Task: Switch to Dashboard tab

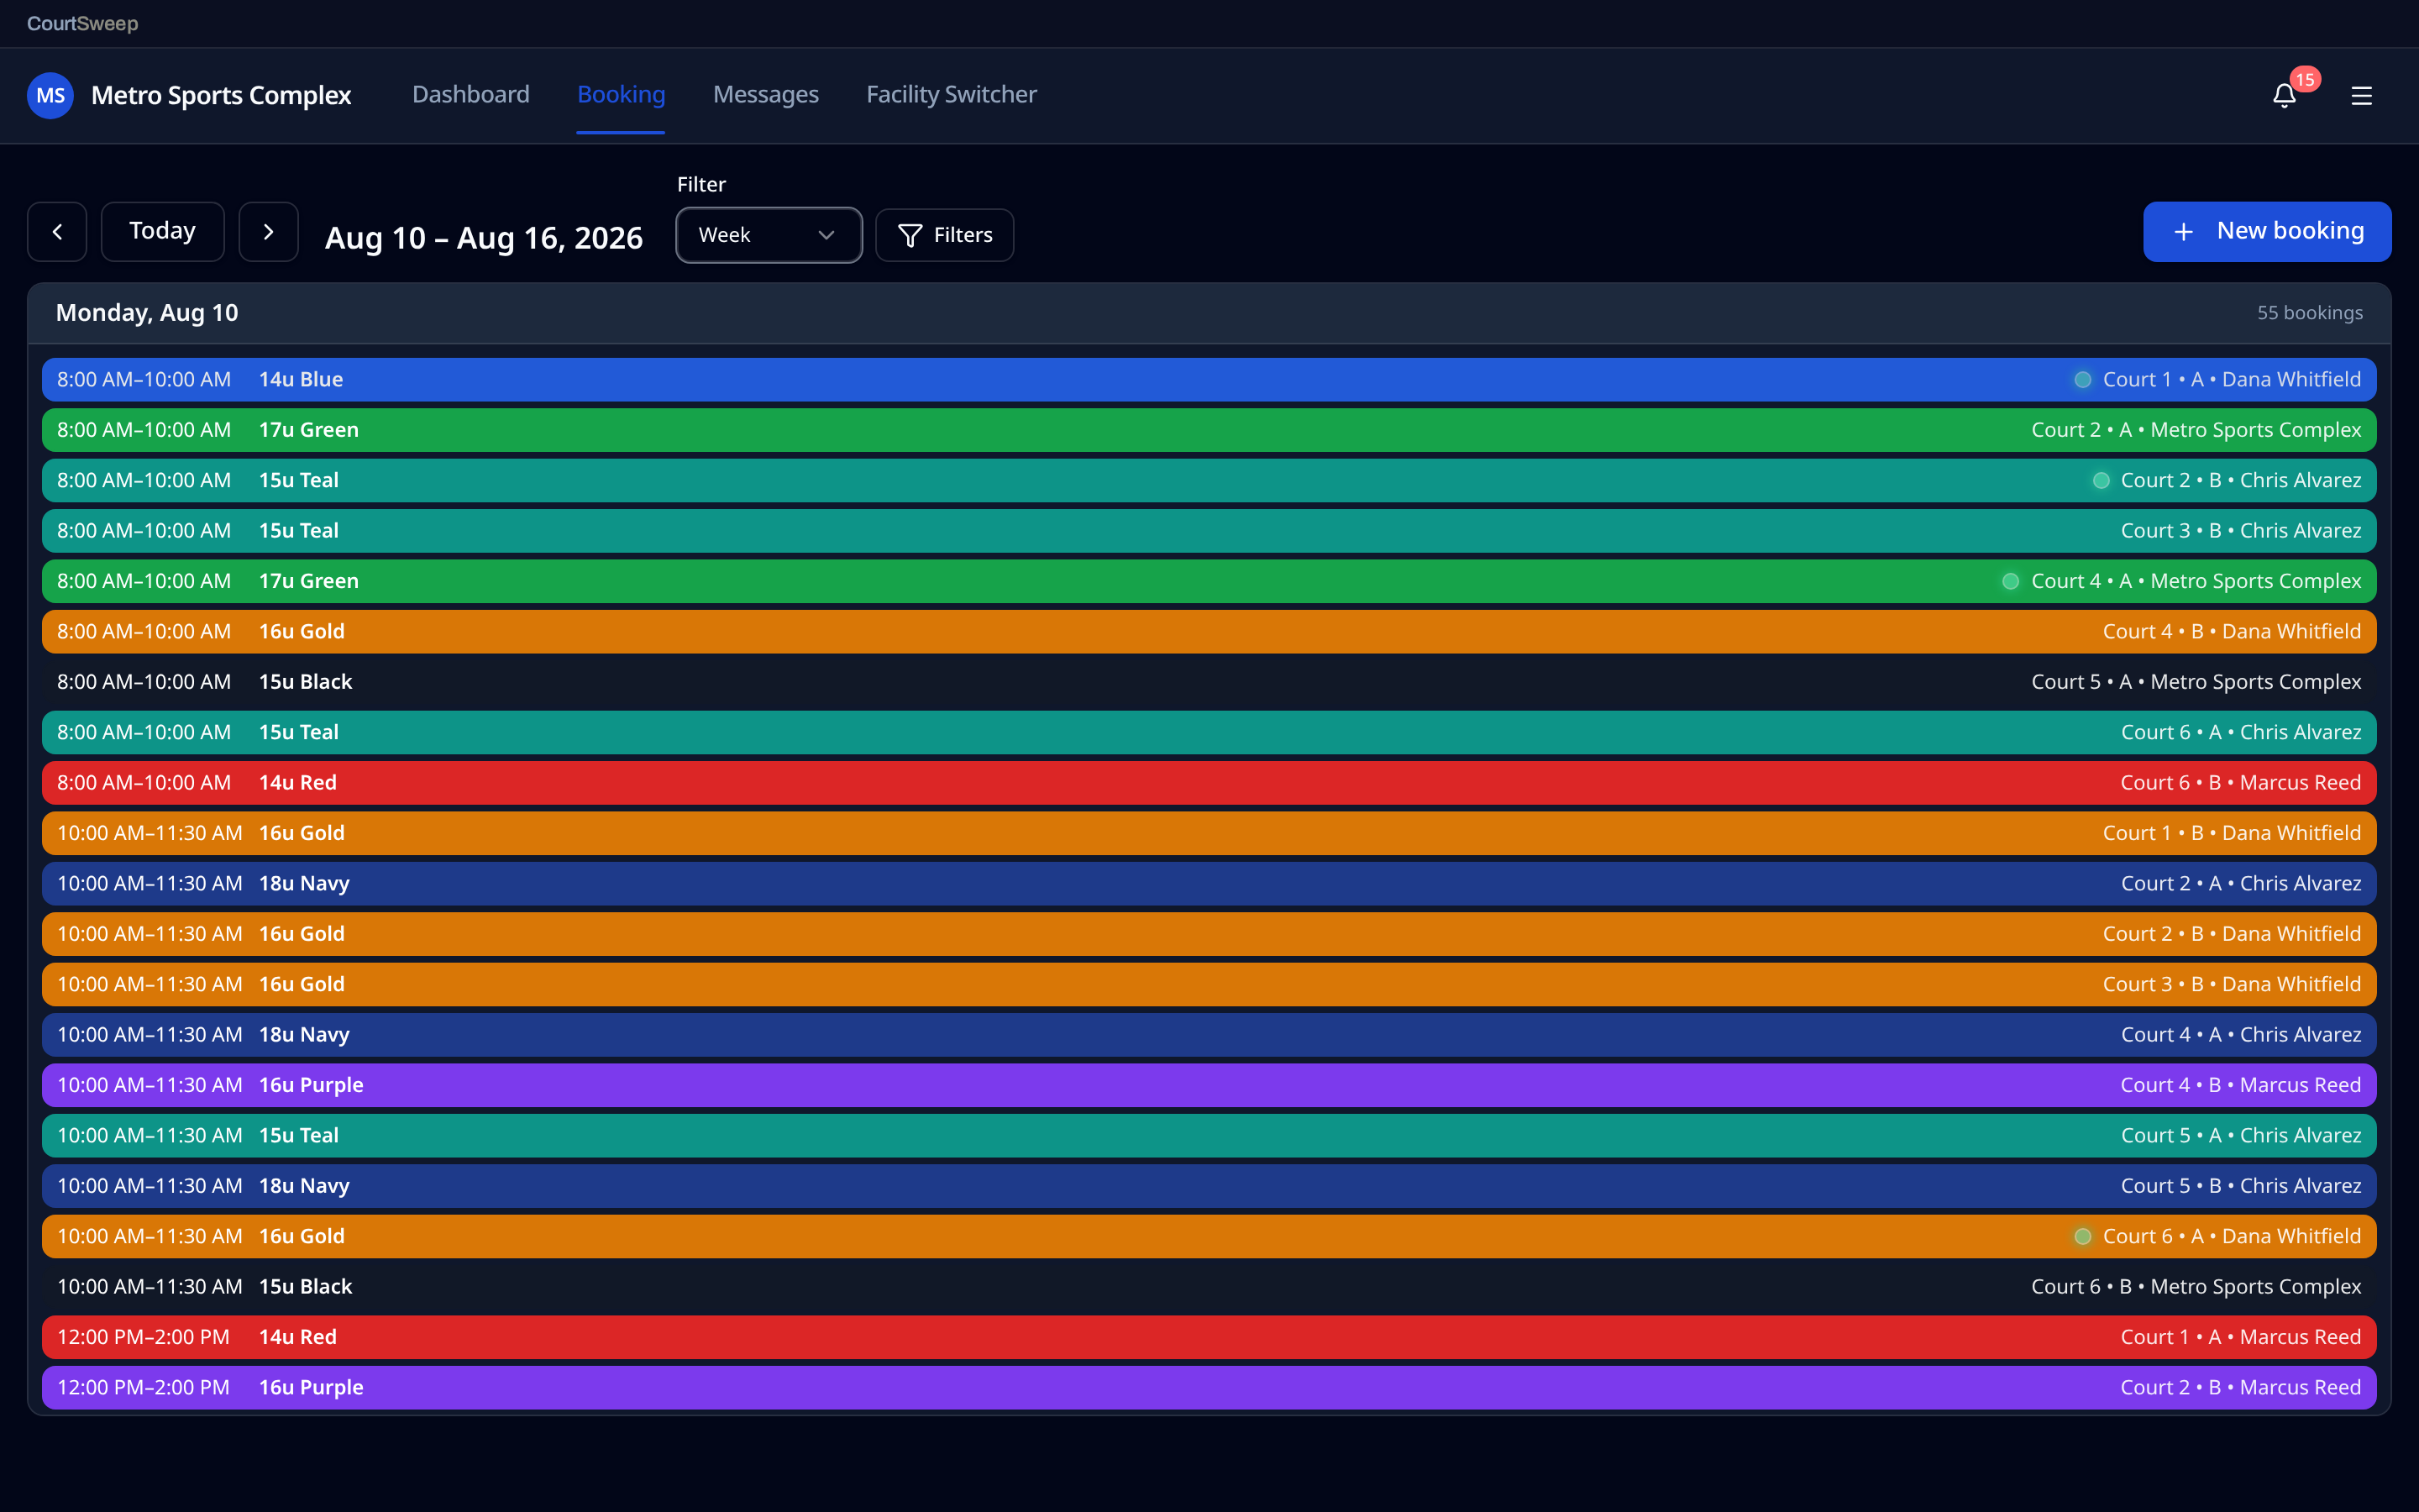Action: point(471,94)
